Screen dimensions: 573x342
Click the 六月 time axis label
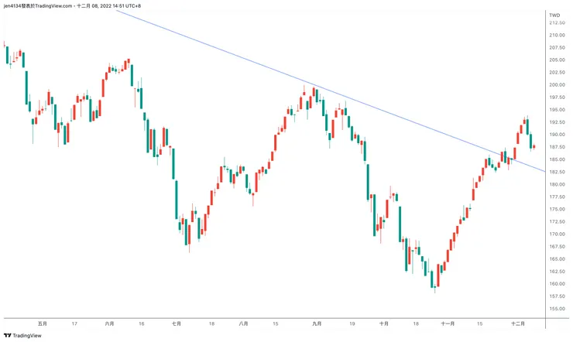point(109,323)
